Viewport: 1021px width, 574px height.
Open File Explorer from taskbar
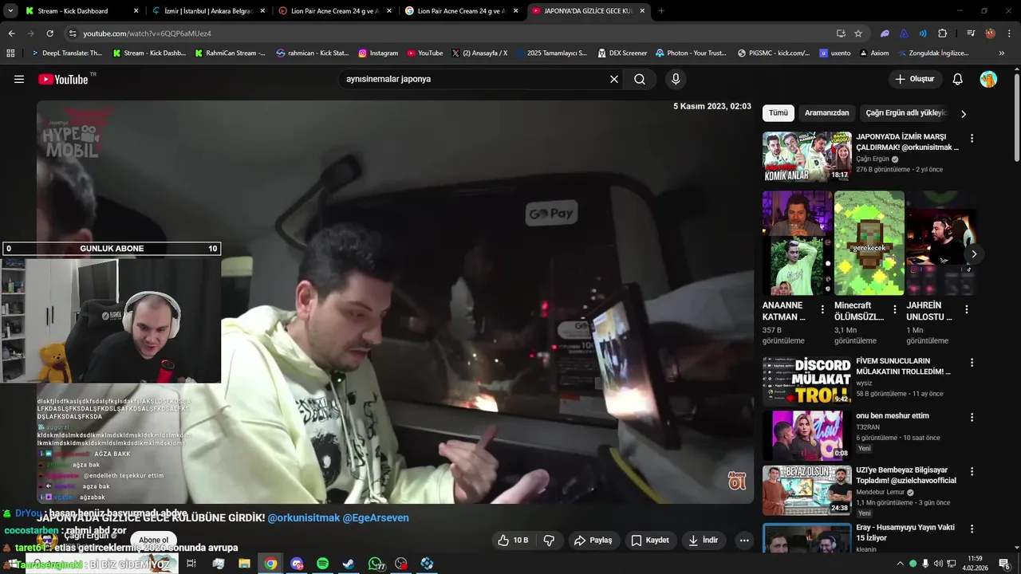tap(244, 564)
